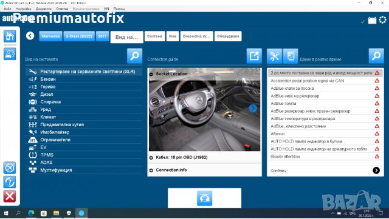Screen dimensions: 389x219
Task: Open the Настройки menu
Action: point(24,8)
